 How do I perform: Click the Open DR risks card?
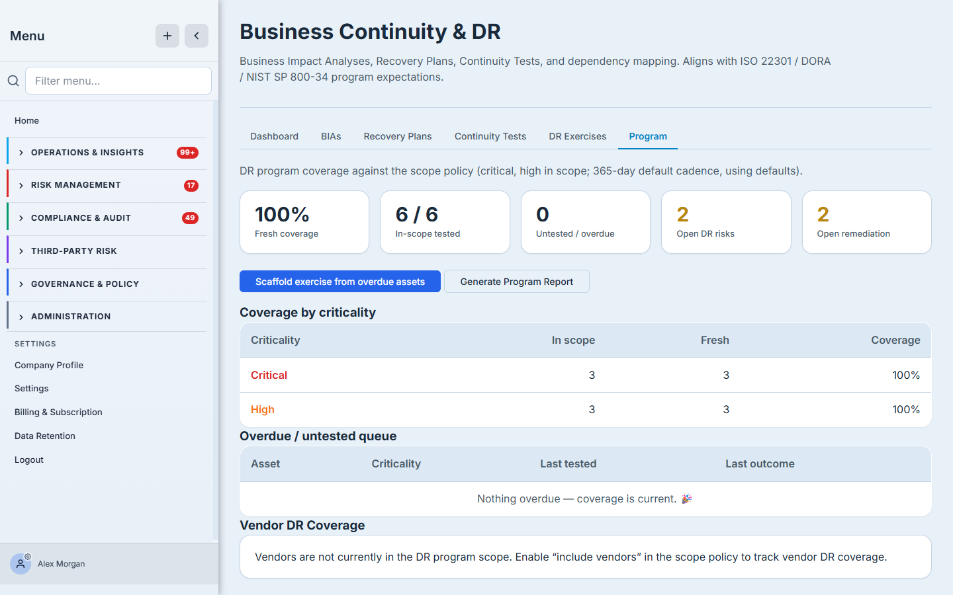(x=726, y=222)
